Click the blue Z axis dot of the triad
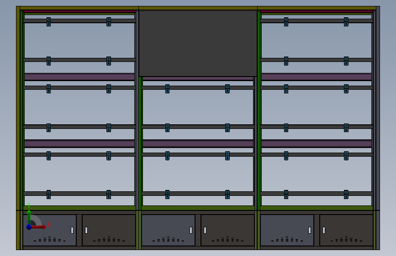 tap(29, 227)
